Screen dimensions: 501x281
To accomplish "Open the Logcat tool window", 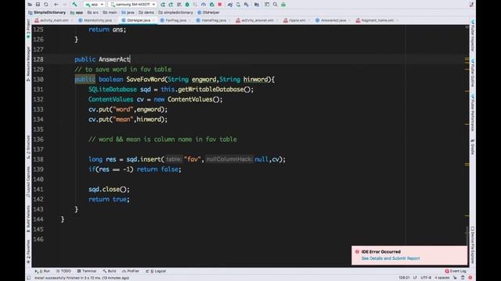I will click(x=156, y=271).
